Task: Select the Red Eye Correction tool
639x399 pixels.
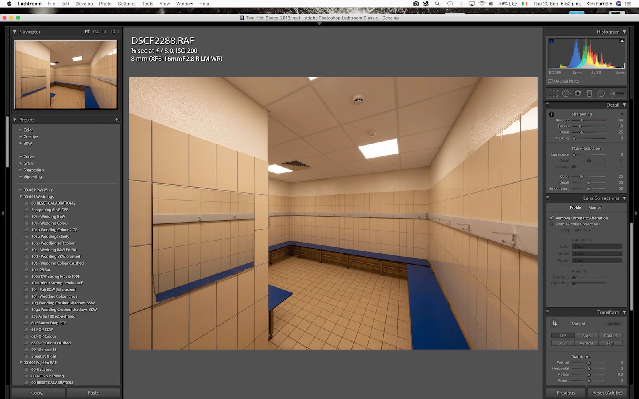Action: click(x=578, y=93)
